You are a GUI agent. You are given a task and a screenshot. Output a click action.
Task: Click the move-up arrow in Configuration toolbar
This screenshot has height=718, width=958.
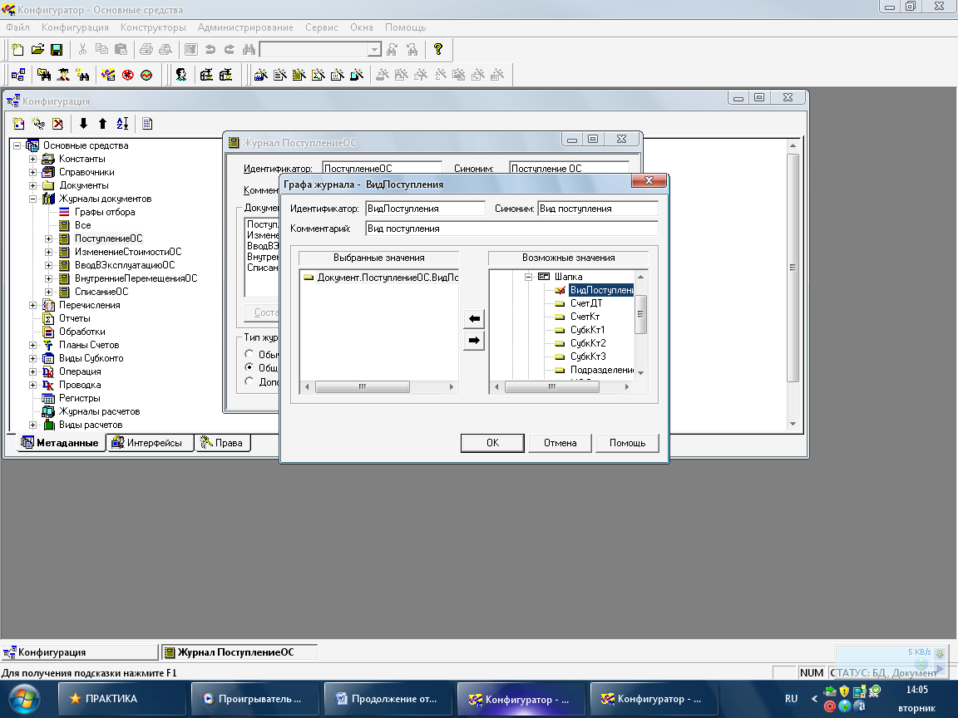[102, 124]
